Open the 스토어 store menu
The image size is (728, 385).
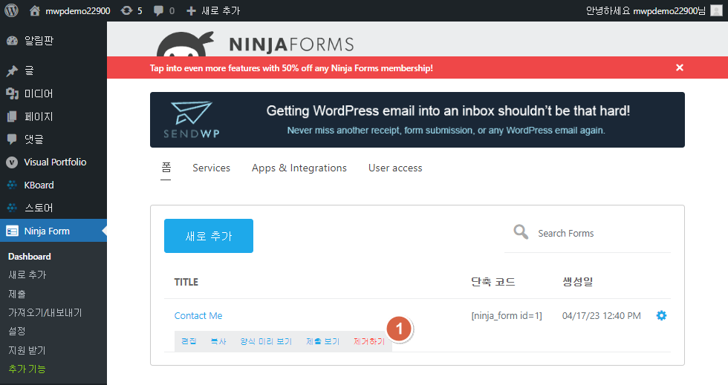pyautogui.click(x=53, y=208)
